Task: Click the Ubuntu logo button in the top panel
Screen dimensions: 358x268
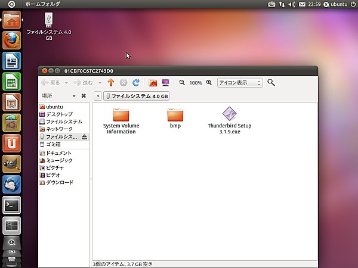Action: [x=11, y=4]
